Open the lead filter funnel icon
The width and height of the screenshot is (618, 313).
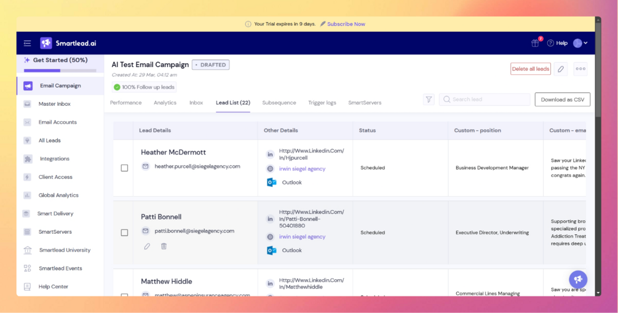click(x=429, y=100)
